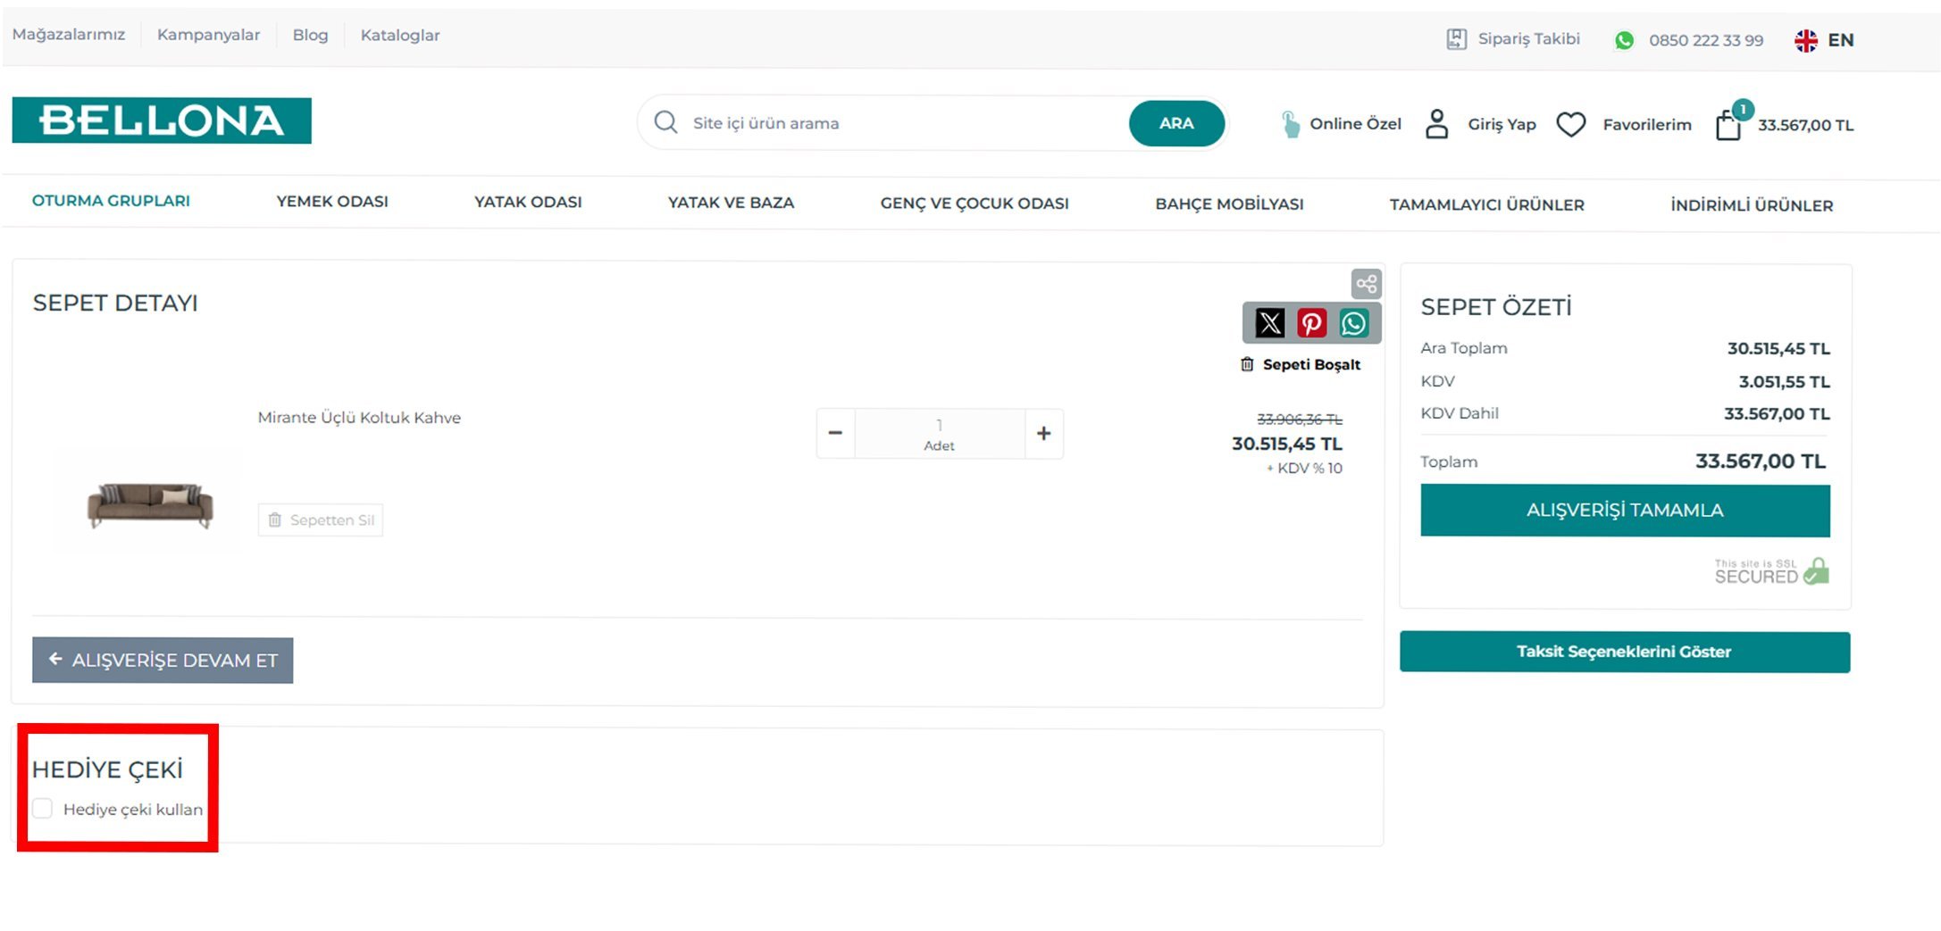
Task: Click Favorilerim link
Action: 1647,125
